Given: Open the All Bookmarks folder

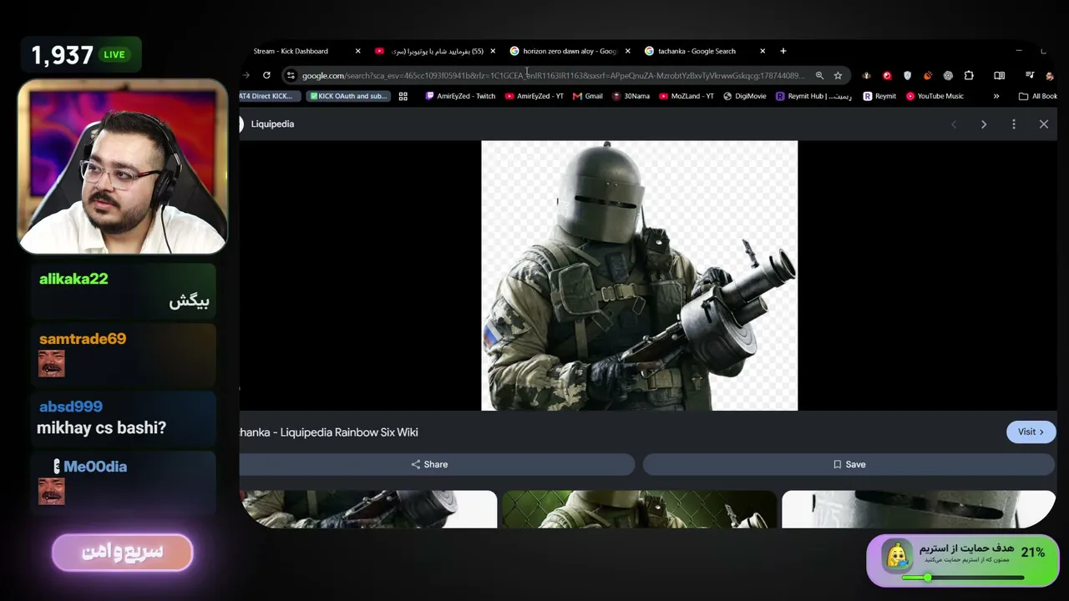Looking at the screenshot, I should (x=1037, y=96).
